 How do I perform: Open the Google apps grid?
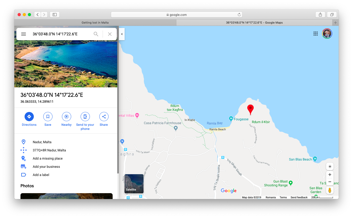tap(316, 34)
